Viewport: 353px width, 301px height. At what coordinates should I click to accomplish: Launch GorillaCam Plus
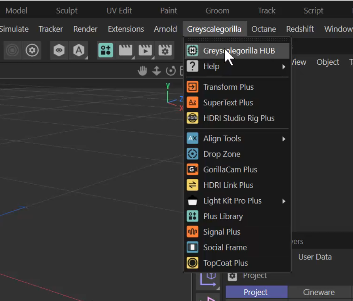click(x=237, y=170)
